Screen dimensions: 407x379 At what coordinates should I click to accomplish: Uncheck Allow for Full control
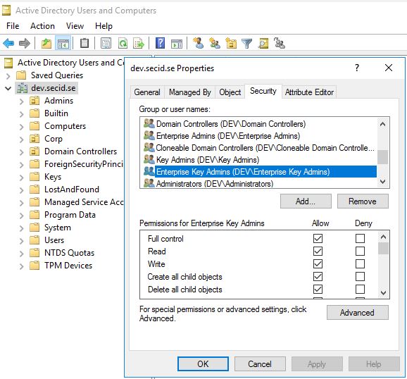318,239
